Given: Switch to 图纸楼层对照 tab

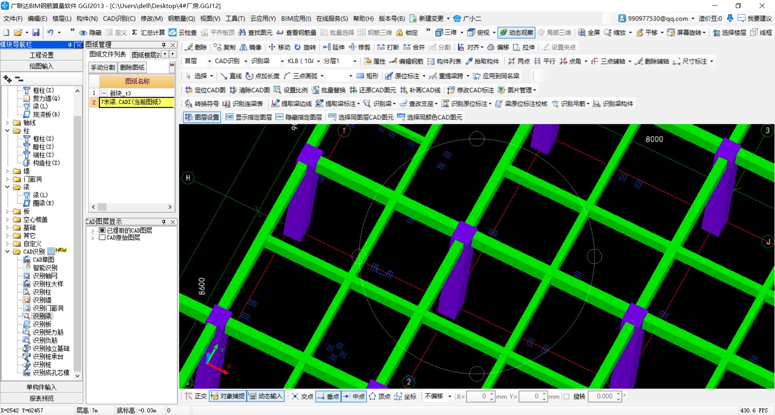Looking at the screenshot, I should click(x=146, y=54).
